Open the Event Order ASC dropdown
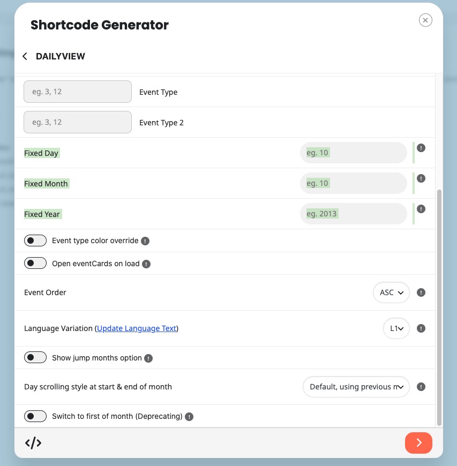The height and width of the screenshot is (466, 457). pyautogui.click(x=391, y=292)
